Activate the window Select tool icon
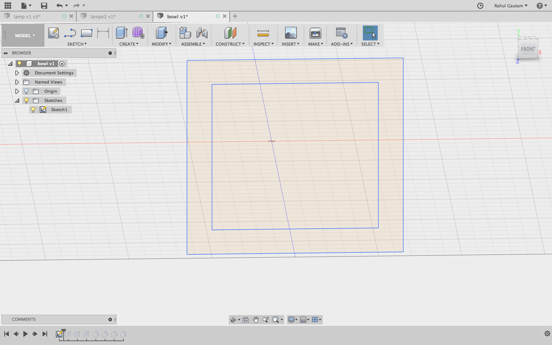 point(370,33)
